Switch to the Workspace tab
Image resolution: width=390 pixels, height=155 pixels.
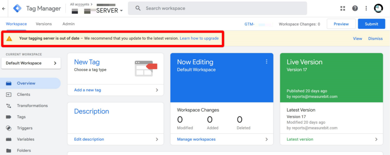coord(16,24)
